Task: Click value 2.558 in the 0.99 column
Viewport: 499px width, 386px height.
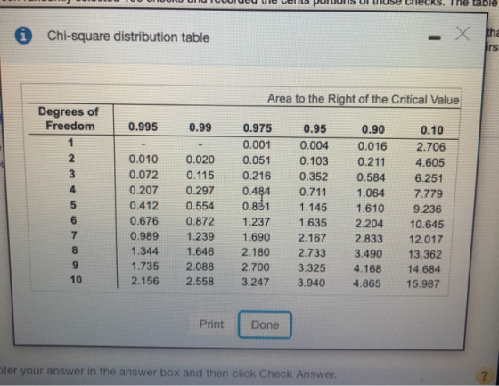Action: pyautogui.click(x=200, y=282)
